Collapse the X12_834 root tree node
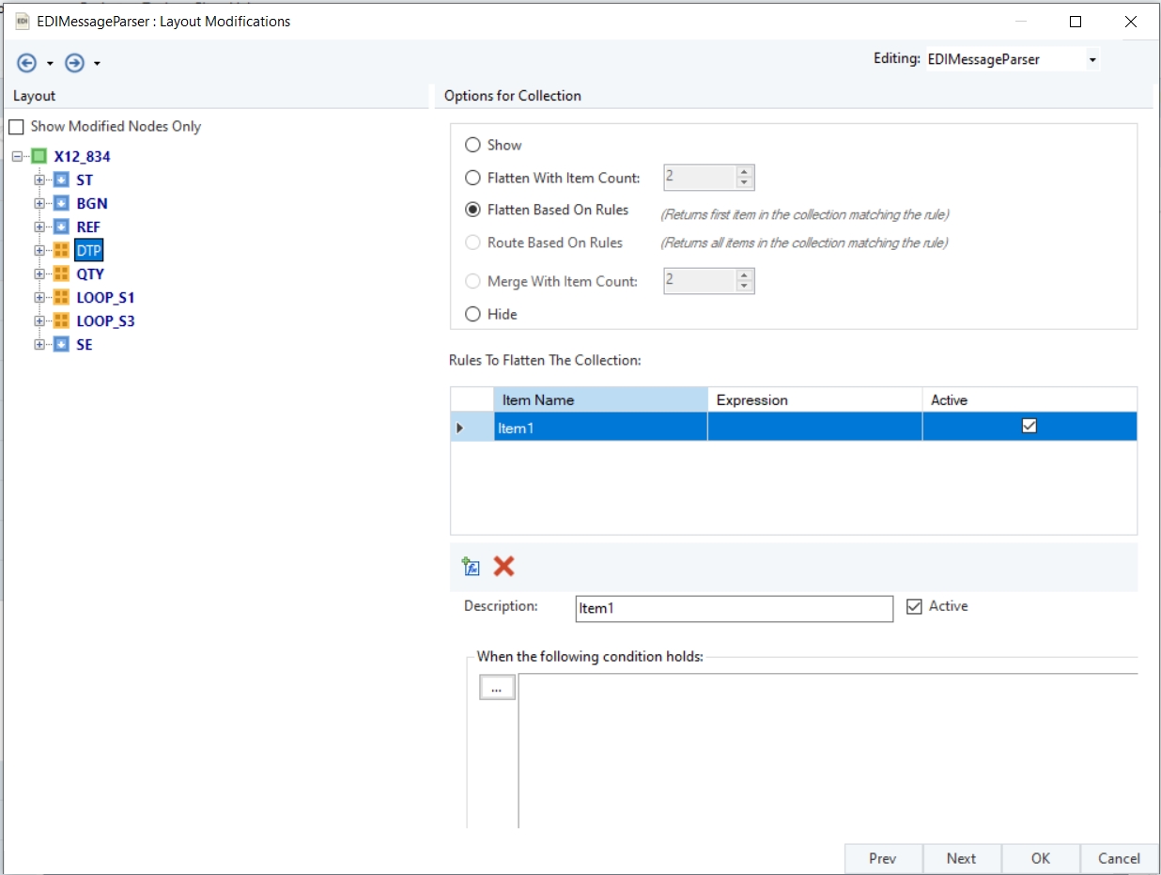This screenshot has width=1161, height=875. point(17,157)
